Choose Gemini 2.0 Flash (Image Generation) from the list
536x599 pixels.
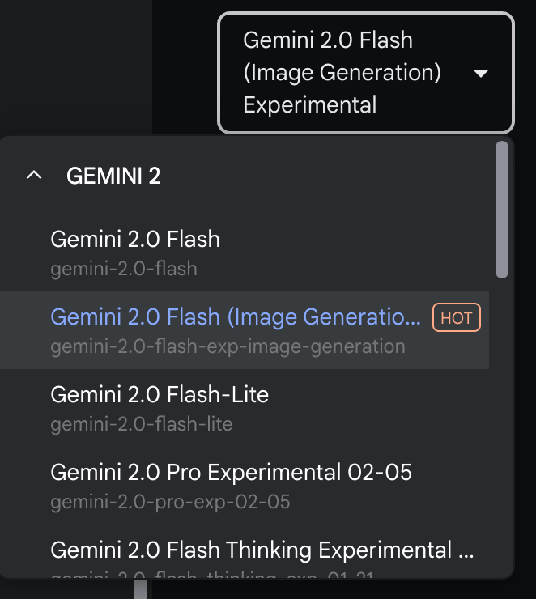(236, 318)
